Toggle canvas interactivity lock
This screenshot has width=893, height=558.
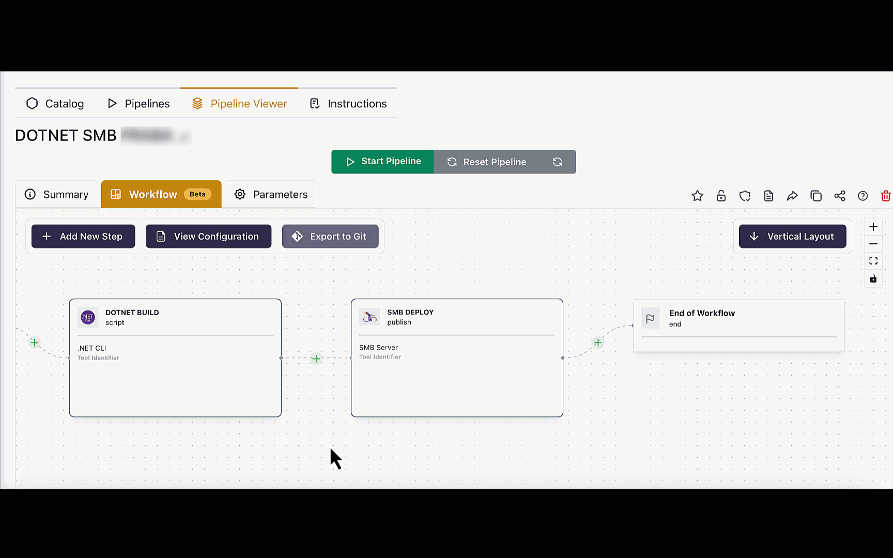pyautogui.click(x=873, y=279)
